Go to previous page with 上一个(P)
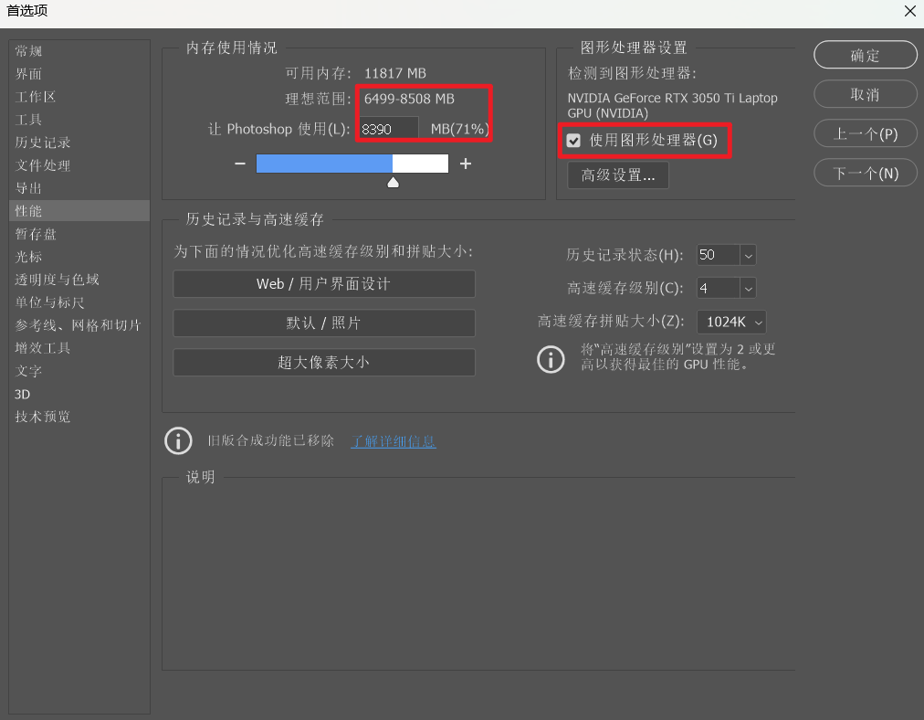The width and height of the screenshot is (924, 720). point(865,133)
